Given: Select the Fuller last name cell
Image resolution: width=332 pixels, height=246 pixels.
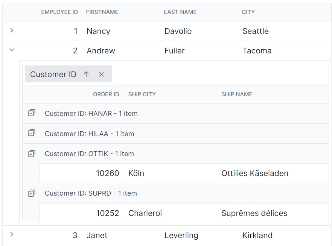Looking at the screenshot, I should pos(175,51).
